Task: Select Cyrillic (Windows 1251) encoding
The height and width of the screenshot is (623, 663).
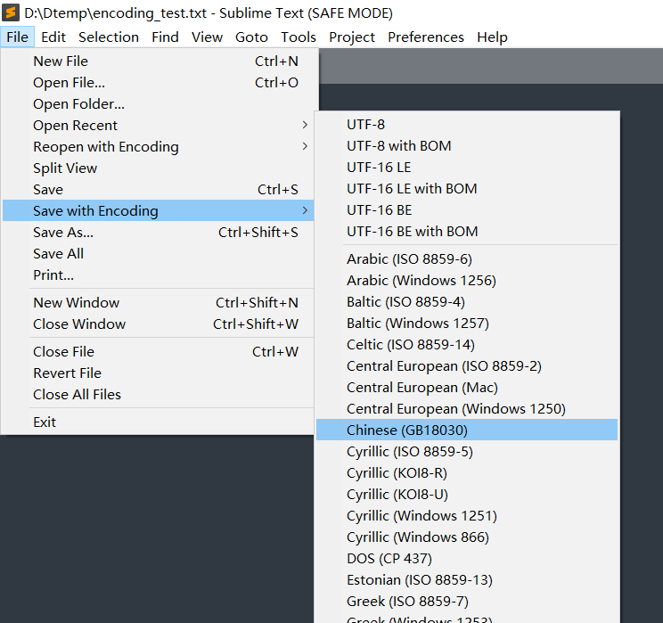Action: (x=467, y=515)
